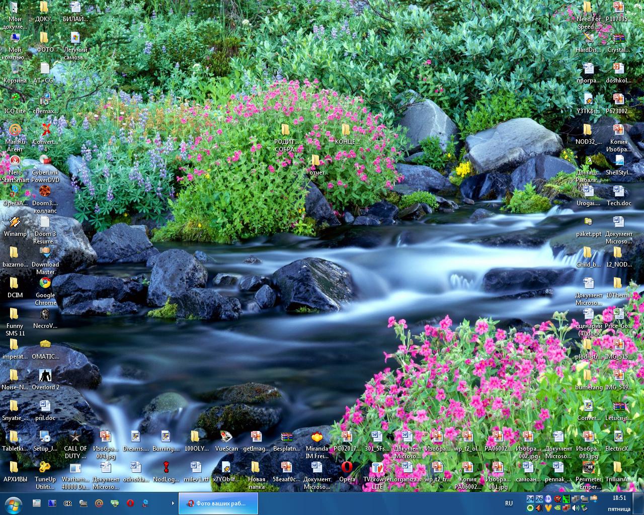Select the Convert... 4 shortcut
Image resolution: width=644 pixels, height=515 pixels.
point(45,137)
